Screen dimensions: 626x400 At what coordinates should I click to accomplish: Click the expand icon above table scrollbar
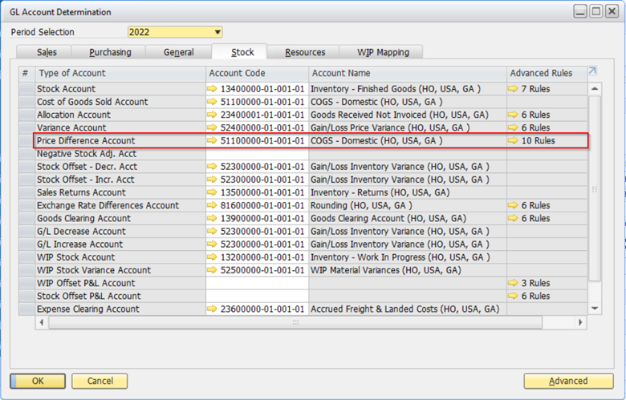pos(593,71)
